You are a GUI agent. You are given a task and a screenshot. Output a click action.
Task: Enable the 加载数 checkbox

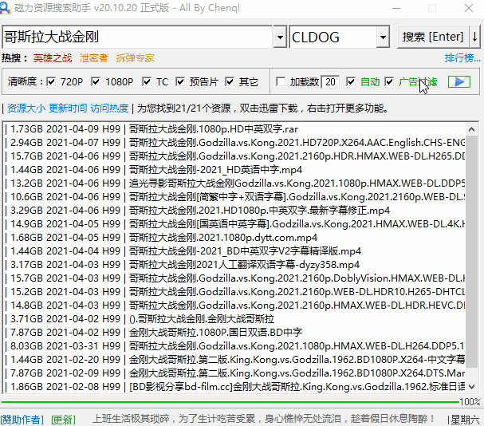click(281, 82)
